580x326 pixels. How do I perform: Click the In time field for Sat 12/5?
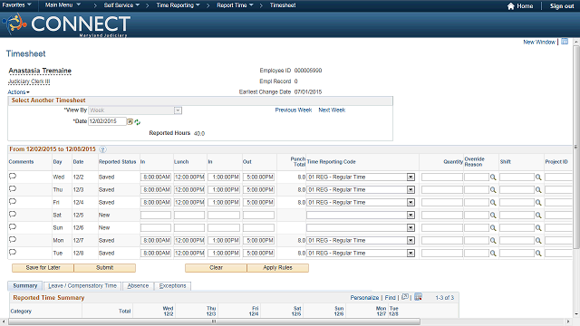point(156,216)
